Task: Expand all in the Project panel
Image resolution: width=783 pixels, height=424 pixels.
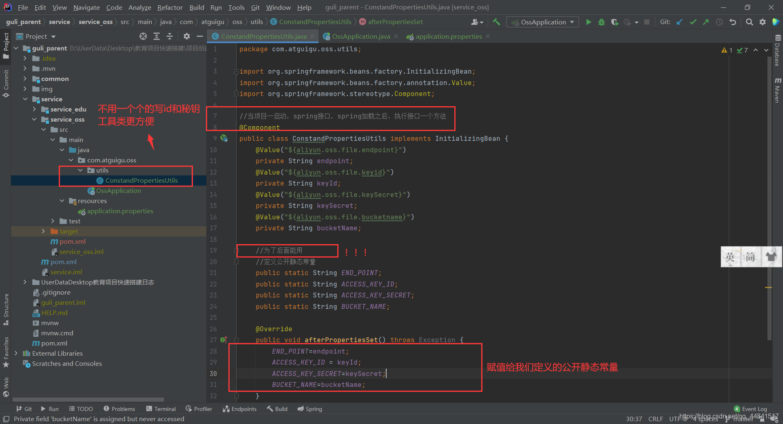Action: tap(157, 36)
